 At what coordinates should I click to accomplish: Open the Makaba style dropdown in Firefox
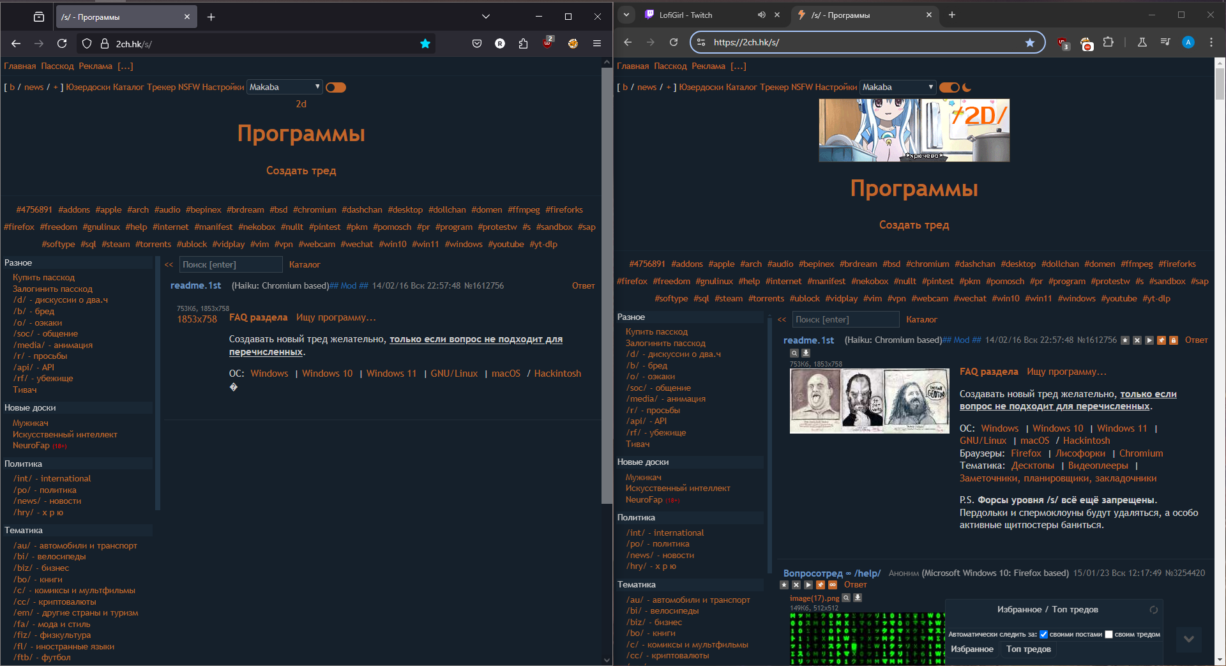285,87
